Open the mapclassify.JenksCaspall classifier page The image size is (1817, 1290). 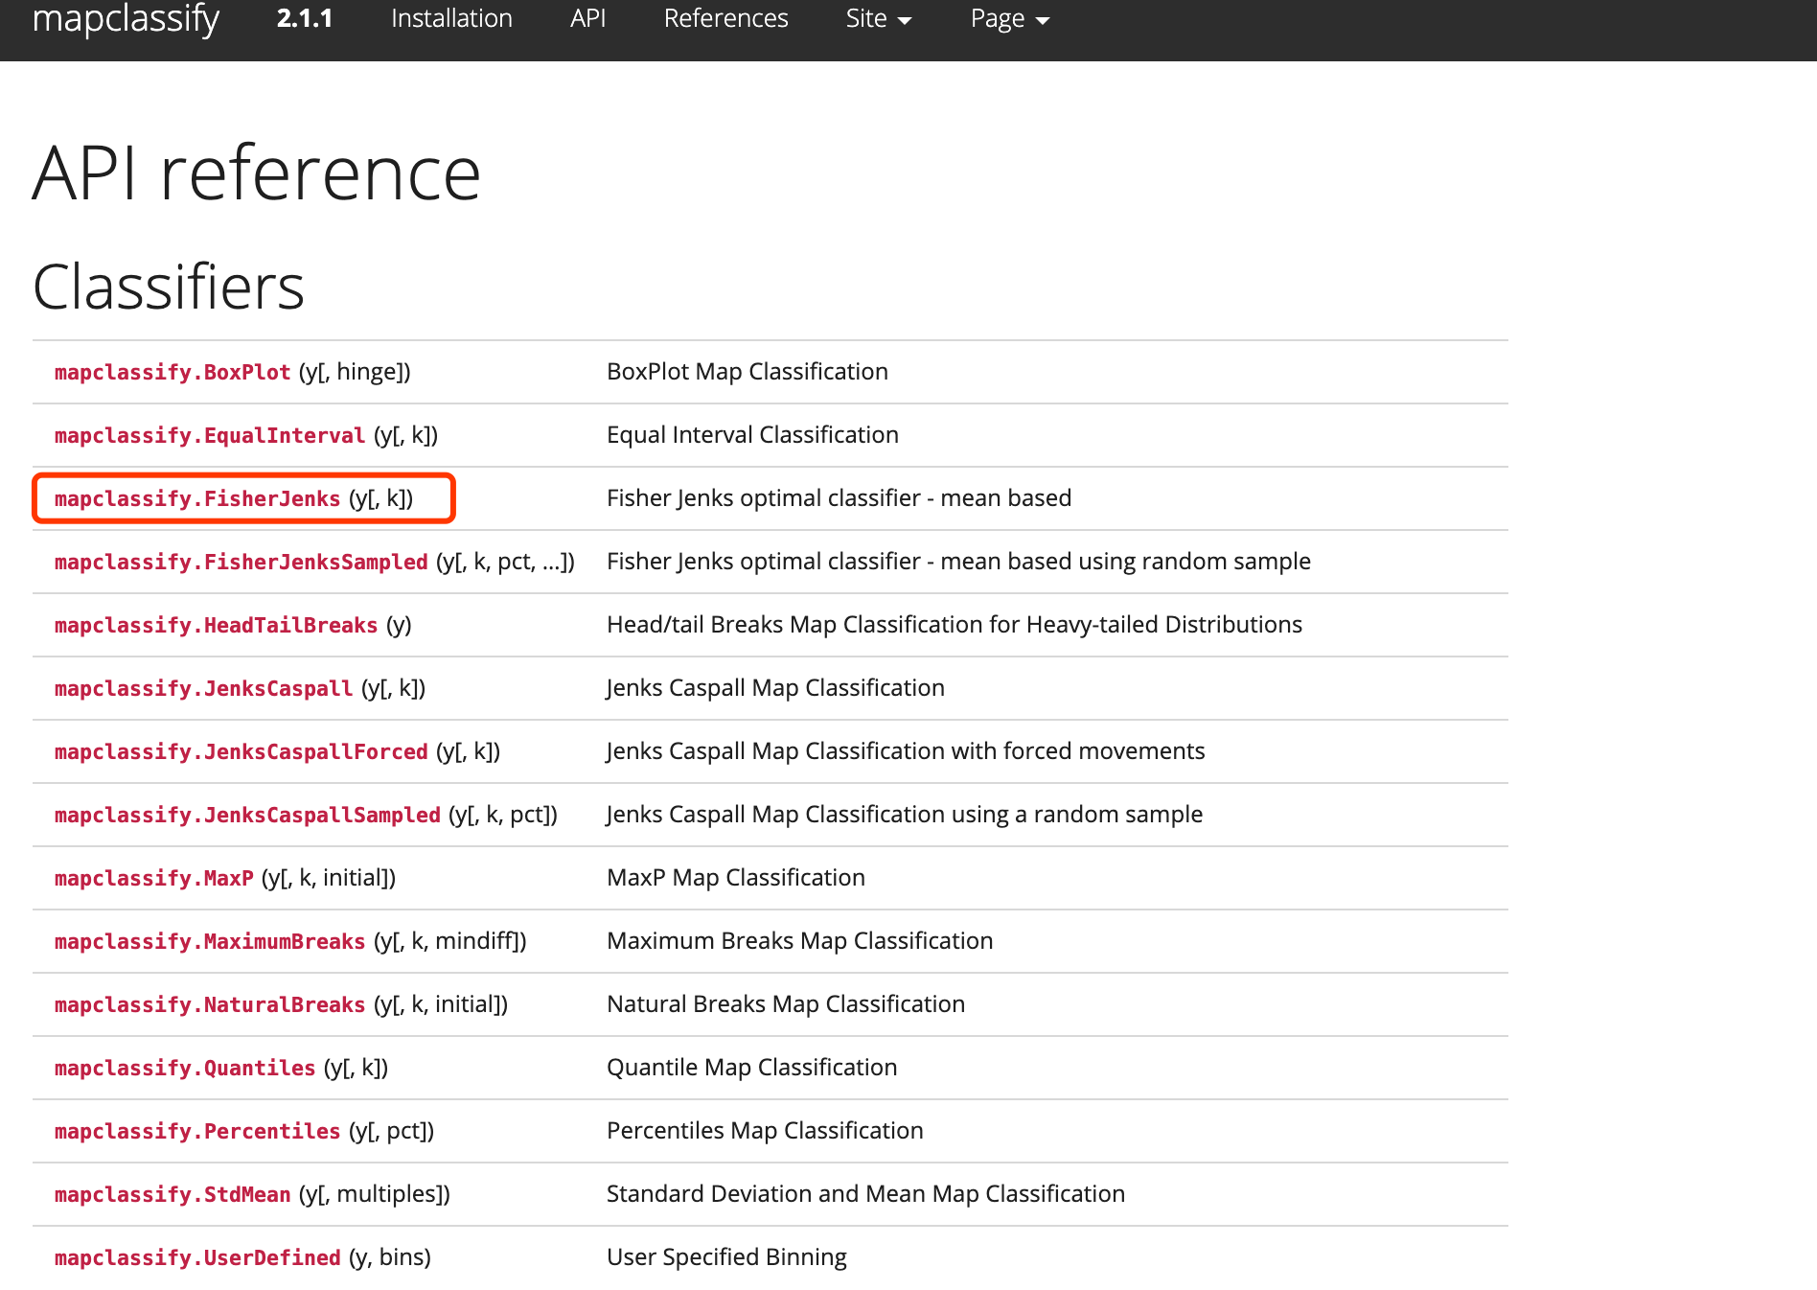click(x=202, y=688)
